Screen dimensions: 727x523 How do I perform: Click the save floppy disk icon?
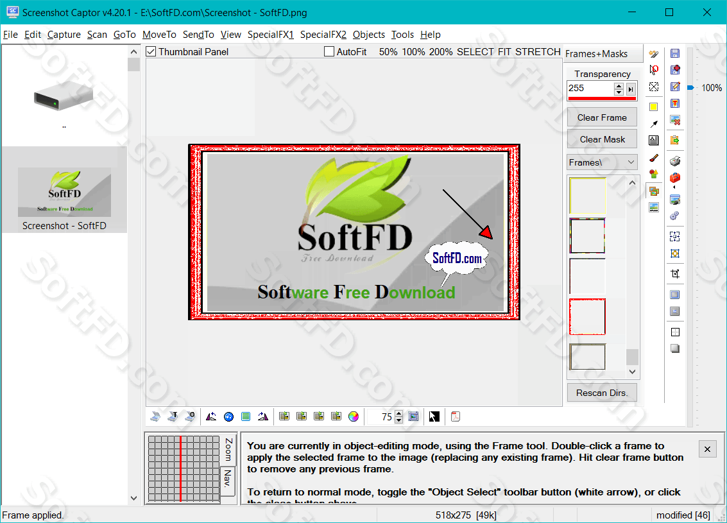click(675, 53)
